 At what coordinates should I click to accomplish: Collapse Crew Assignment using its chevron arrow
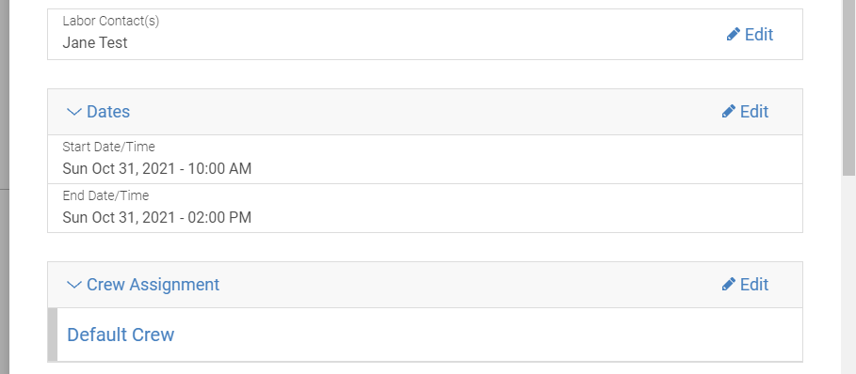(73, 285)
